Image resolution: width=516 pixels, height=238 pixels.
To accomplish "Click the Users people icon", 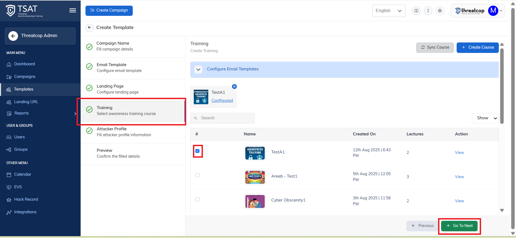I will pyautogui.click(x=9, y=137).
